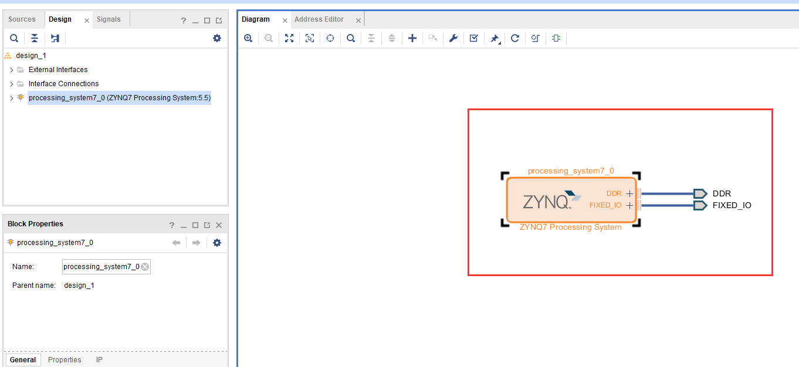The width and height of the screenshot is (799, 367).
Task: Open search in the Diagram toolbar
Action: pyautogui.click(x=351, y=38)
